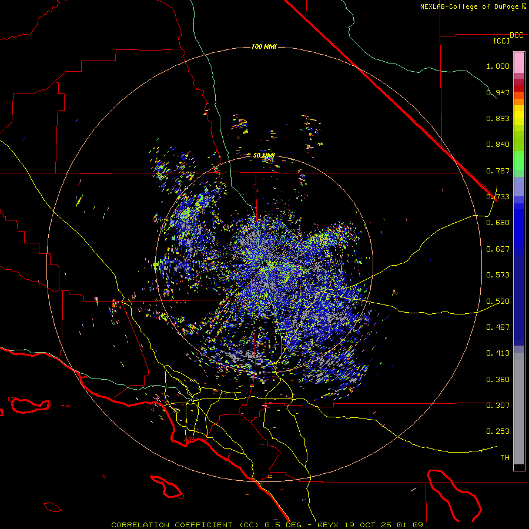529x529 pixels.
Task: Pick the lavender color band beside 0.733
Action: 519,186
